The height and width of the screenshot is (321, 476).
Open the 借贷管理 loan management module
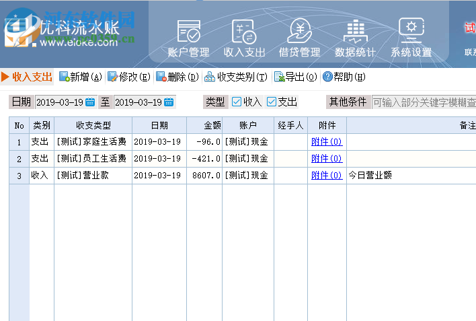pyautogui.click(x=300, y=38)
